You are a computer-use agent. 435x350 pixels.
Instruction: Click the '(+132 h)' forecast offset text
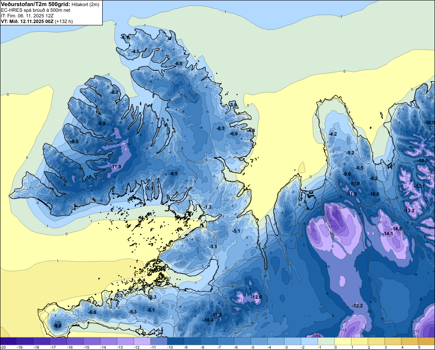pos(64,21)
